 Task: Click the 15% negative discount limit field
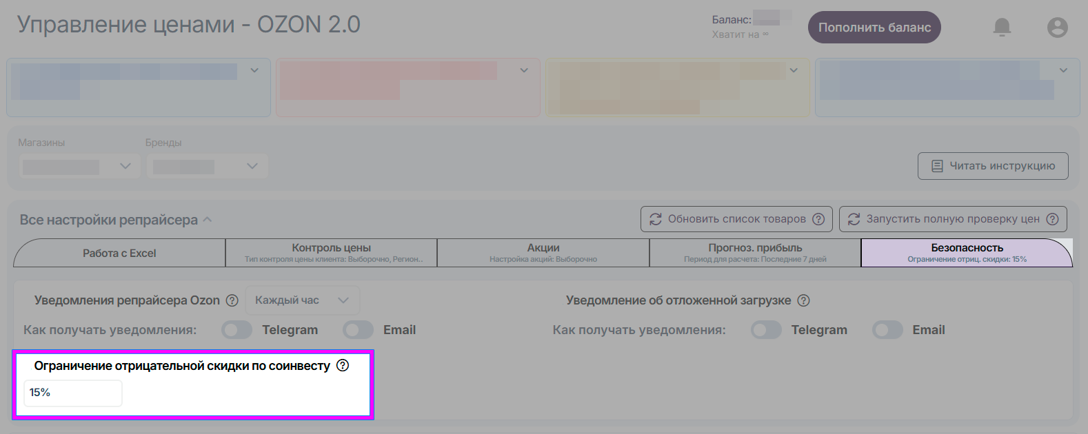tap(73, 393)
